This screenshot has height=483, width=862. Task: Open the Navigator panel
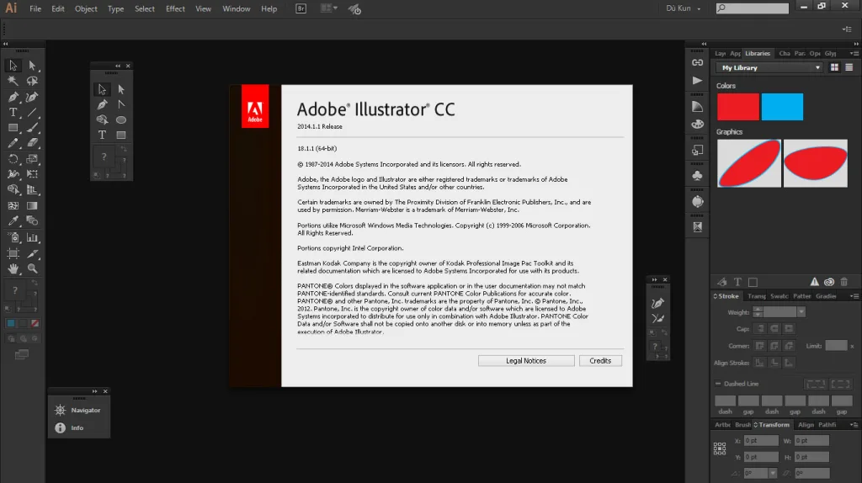pyautogui.click(x=78, y=410)
